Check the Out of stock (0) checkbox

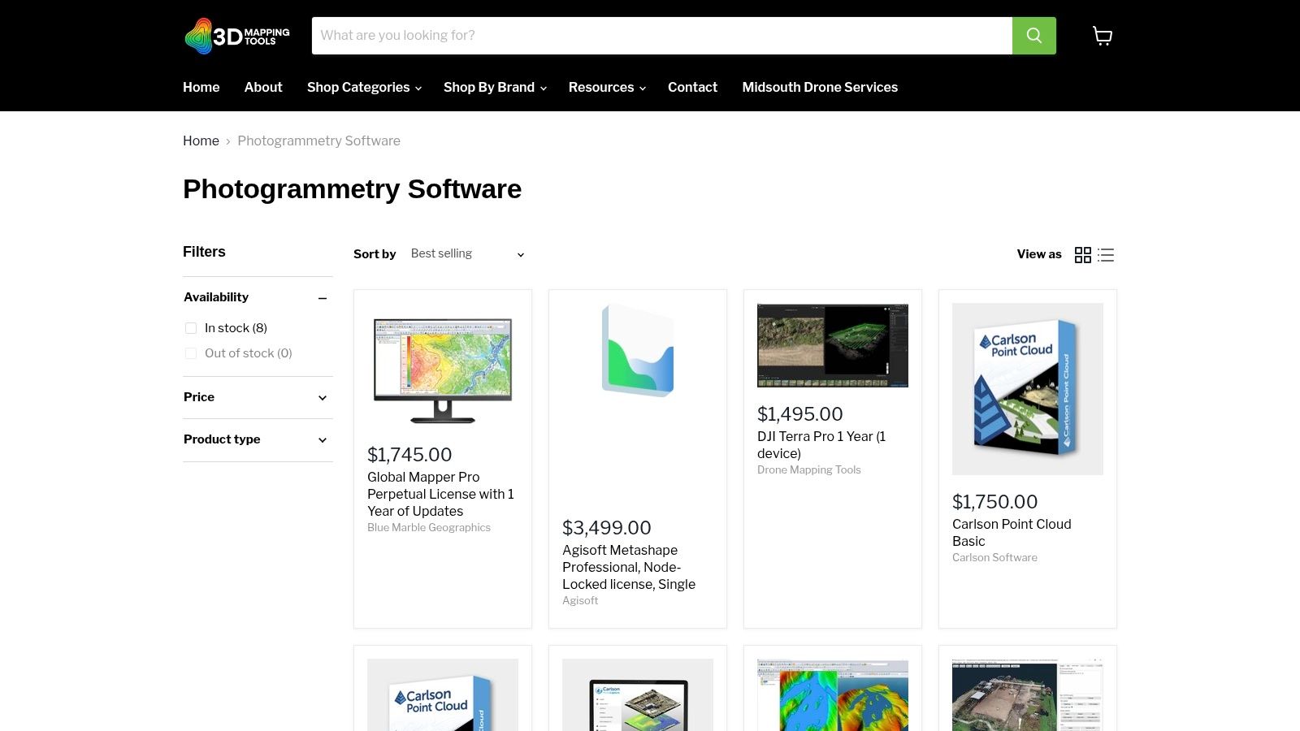pyautogui.click(x=191, y=353)
